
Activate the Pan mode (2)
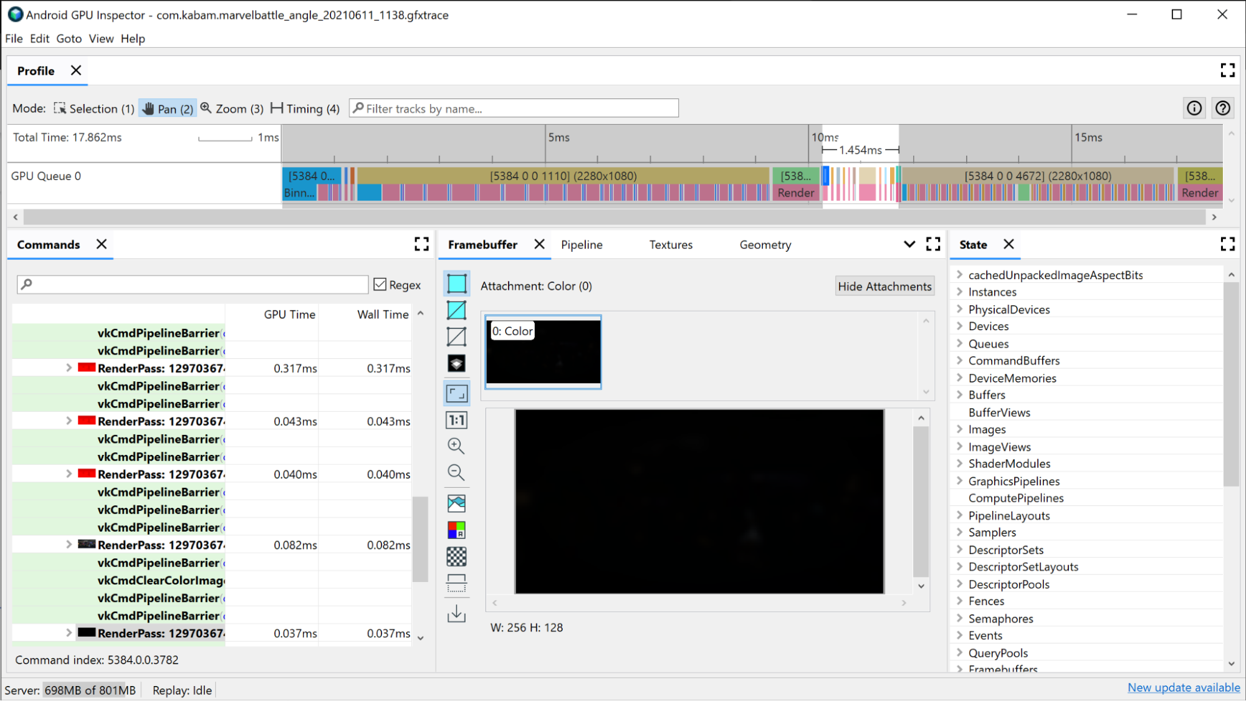tap(167, 108)
